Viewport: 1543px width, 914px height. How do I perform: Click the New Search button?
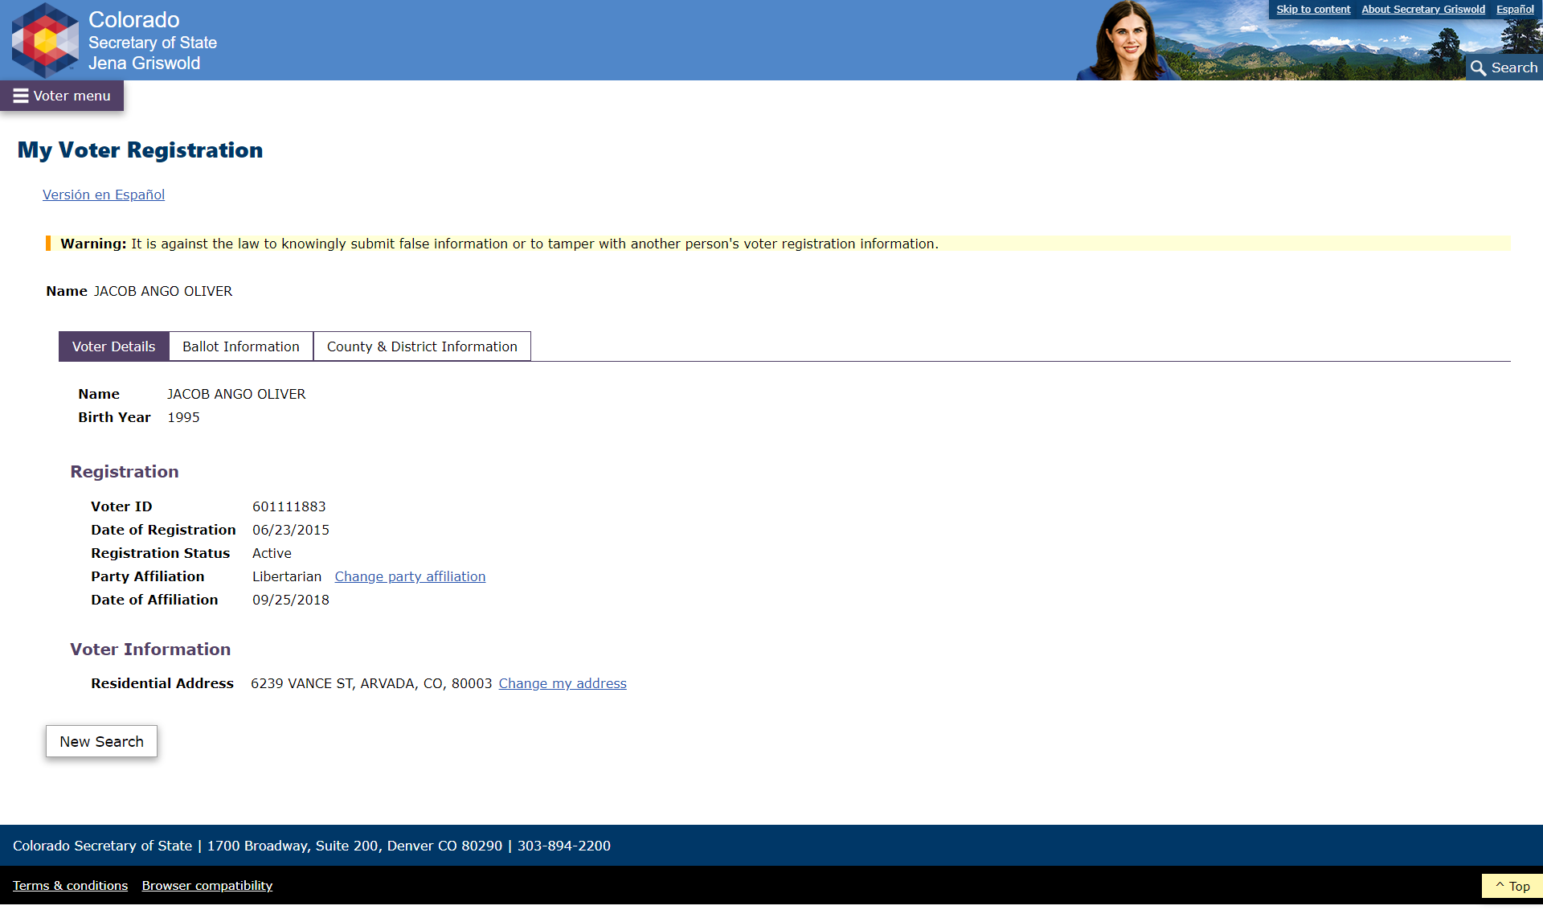[x=101, y=741]
